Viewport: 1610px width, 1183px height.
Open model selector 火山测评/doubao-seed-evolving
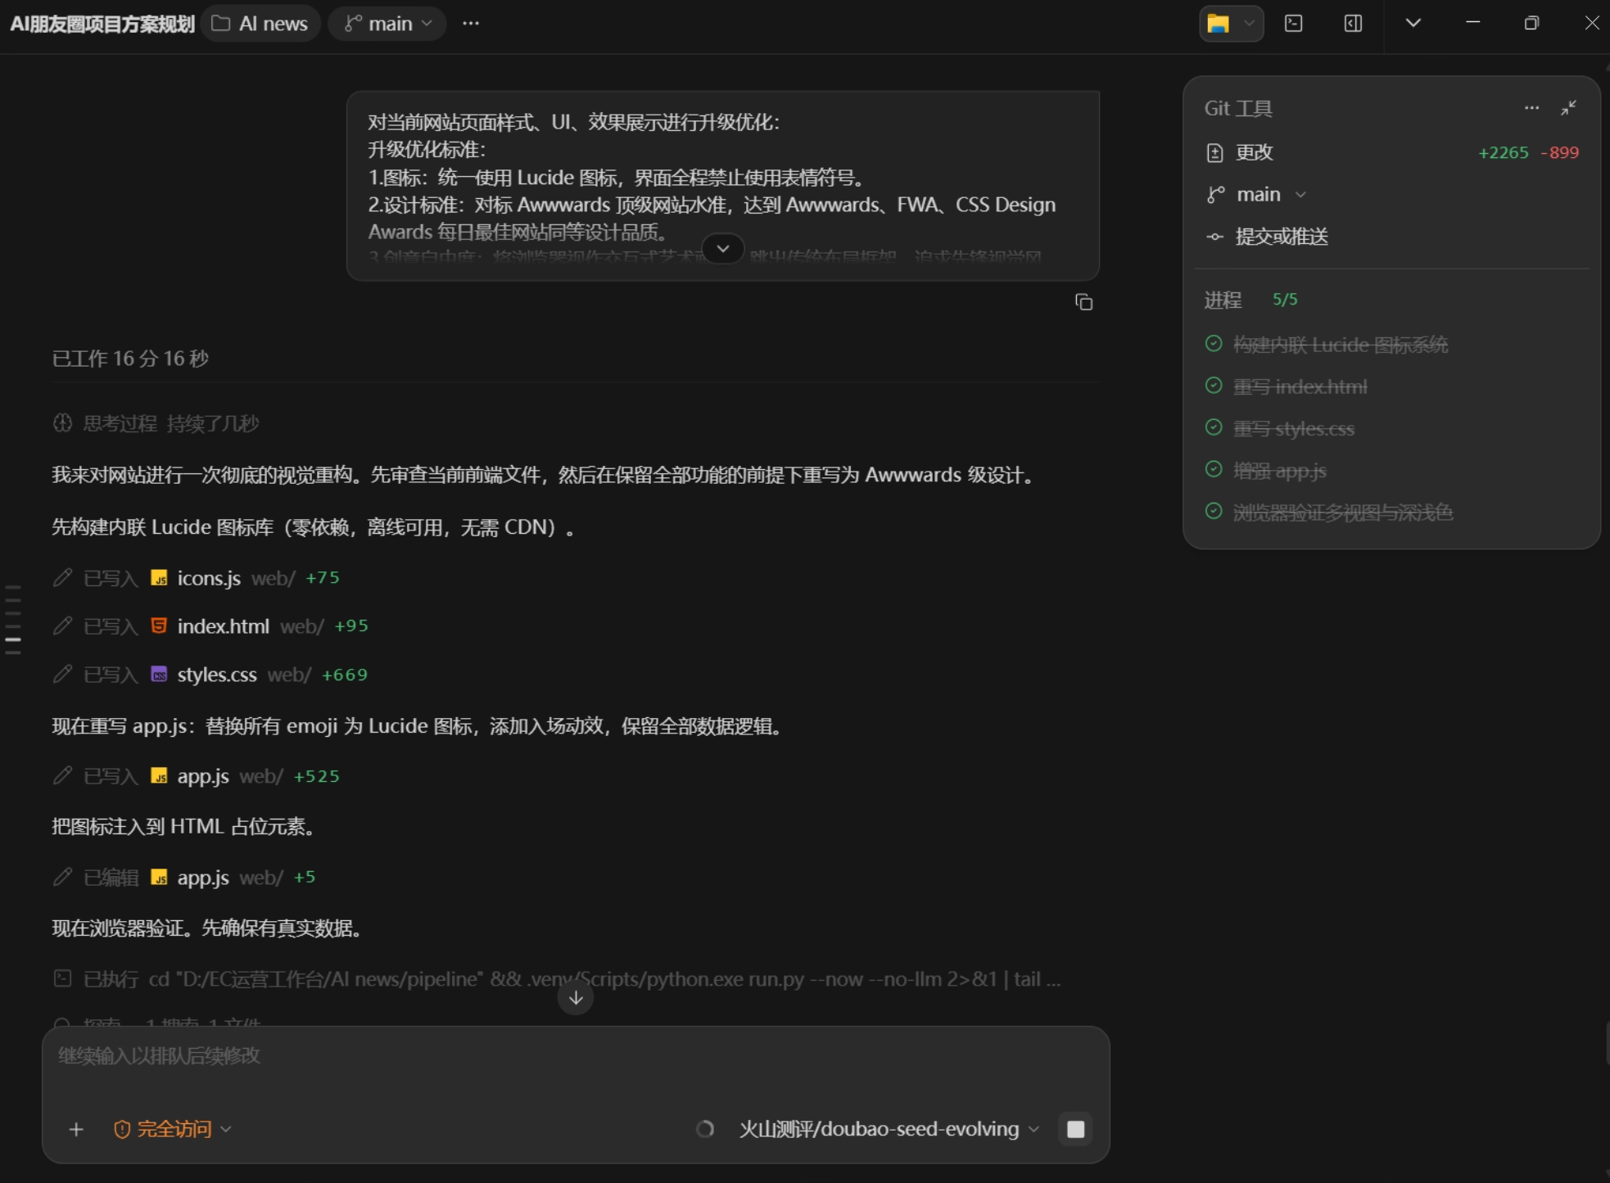(x=889, y=1130)
